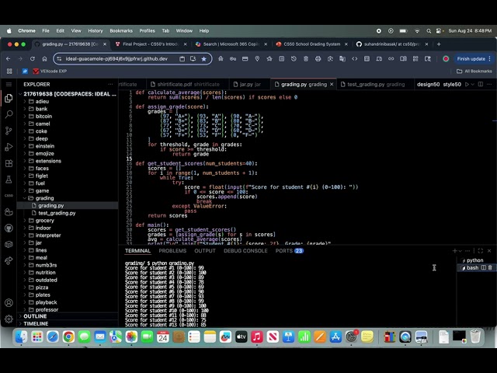Open the CS50 menu in activity bar

coord(9,196)
